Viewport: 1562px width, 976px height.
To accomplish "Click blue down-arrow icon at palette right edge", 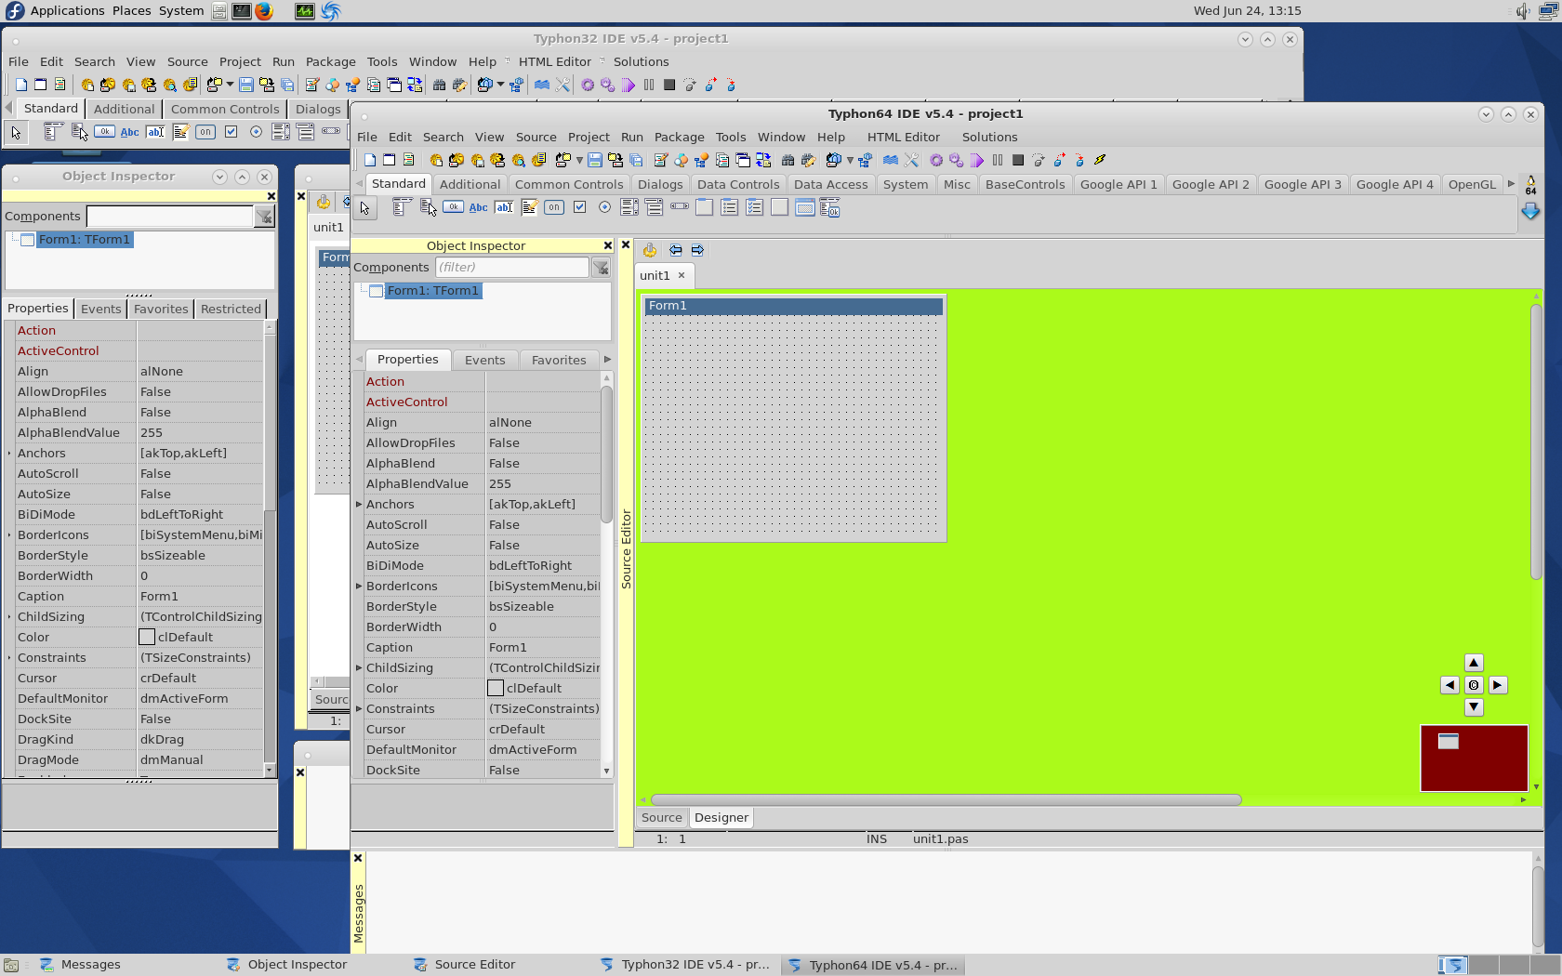I will [1530, 212].
